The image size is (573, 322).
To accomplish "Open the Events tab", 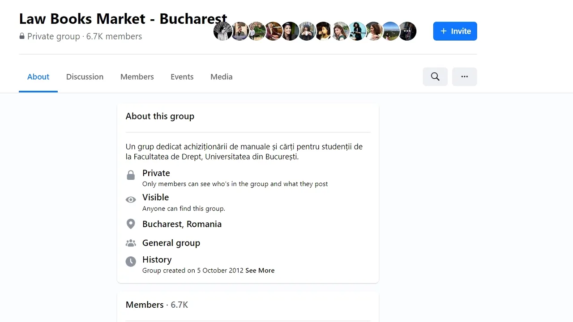I will pos(182,77).
